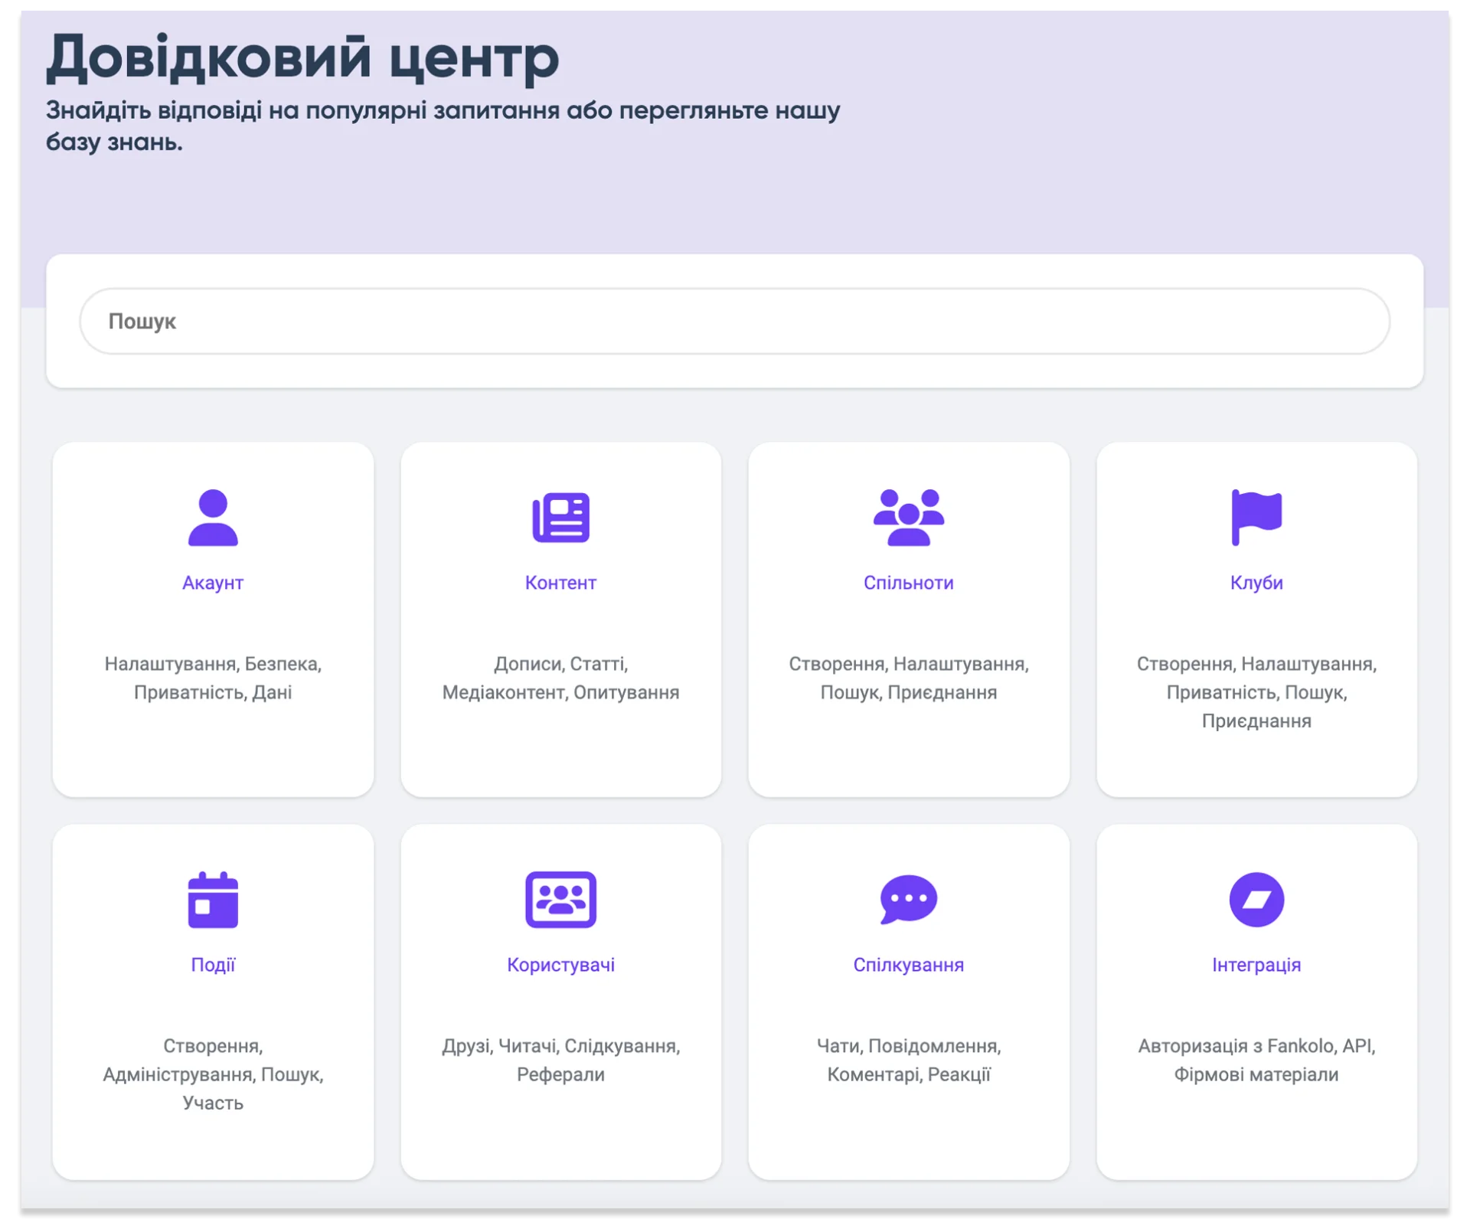Open the Спільноти category link
The image size is (1470, 1219).
click(x=908, y=583)
